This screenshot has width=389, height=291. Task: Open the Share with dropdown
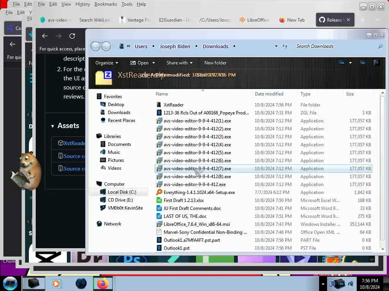(180, 63)
